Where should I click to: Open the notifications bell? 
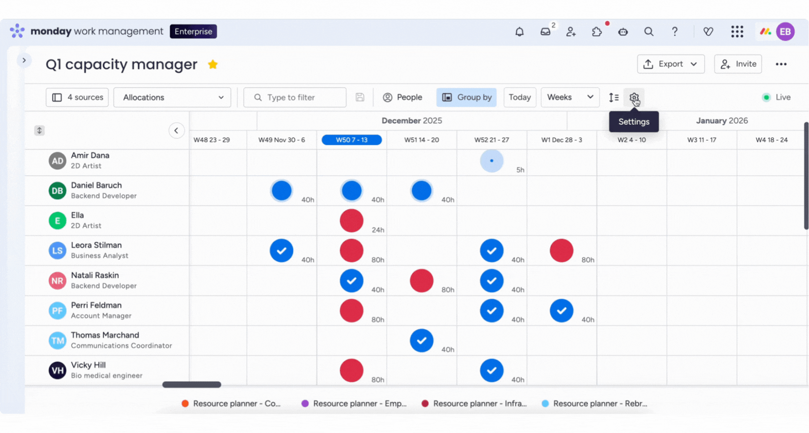click(x=519, y=32)
